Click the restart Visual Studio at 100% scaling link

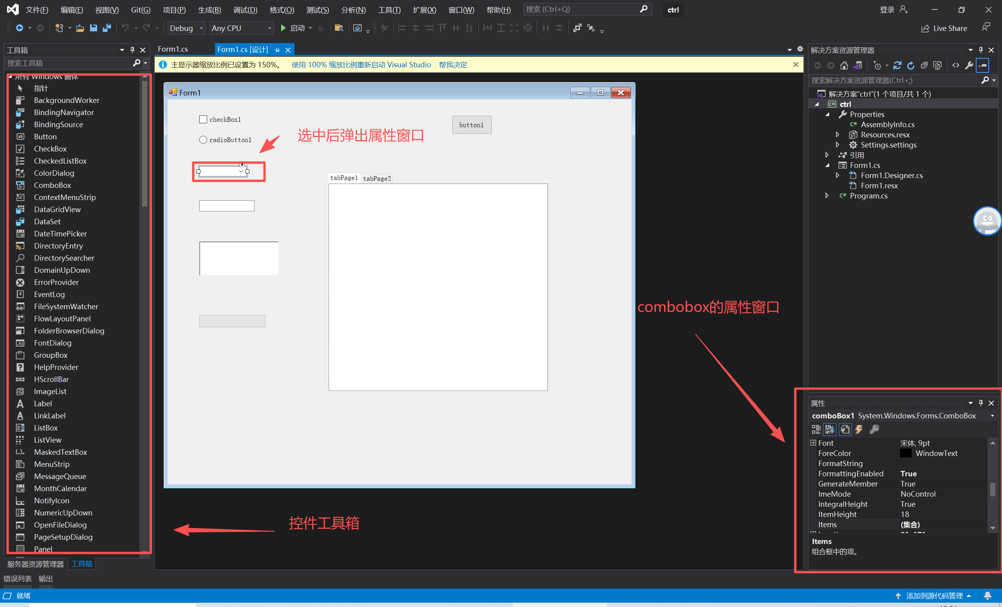pyautogui.click(x=361, y=65)
